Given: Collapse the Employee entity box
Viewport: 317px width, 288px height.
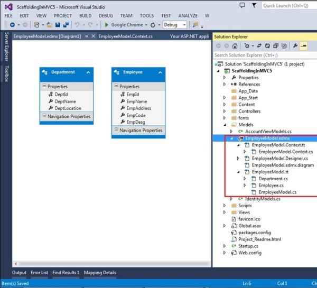Looking at the screenshot, I should (160, 72).
